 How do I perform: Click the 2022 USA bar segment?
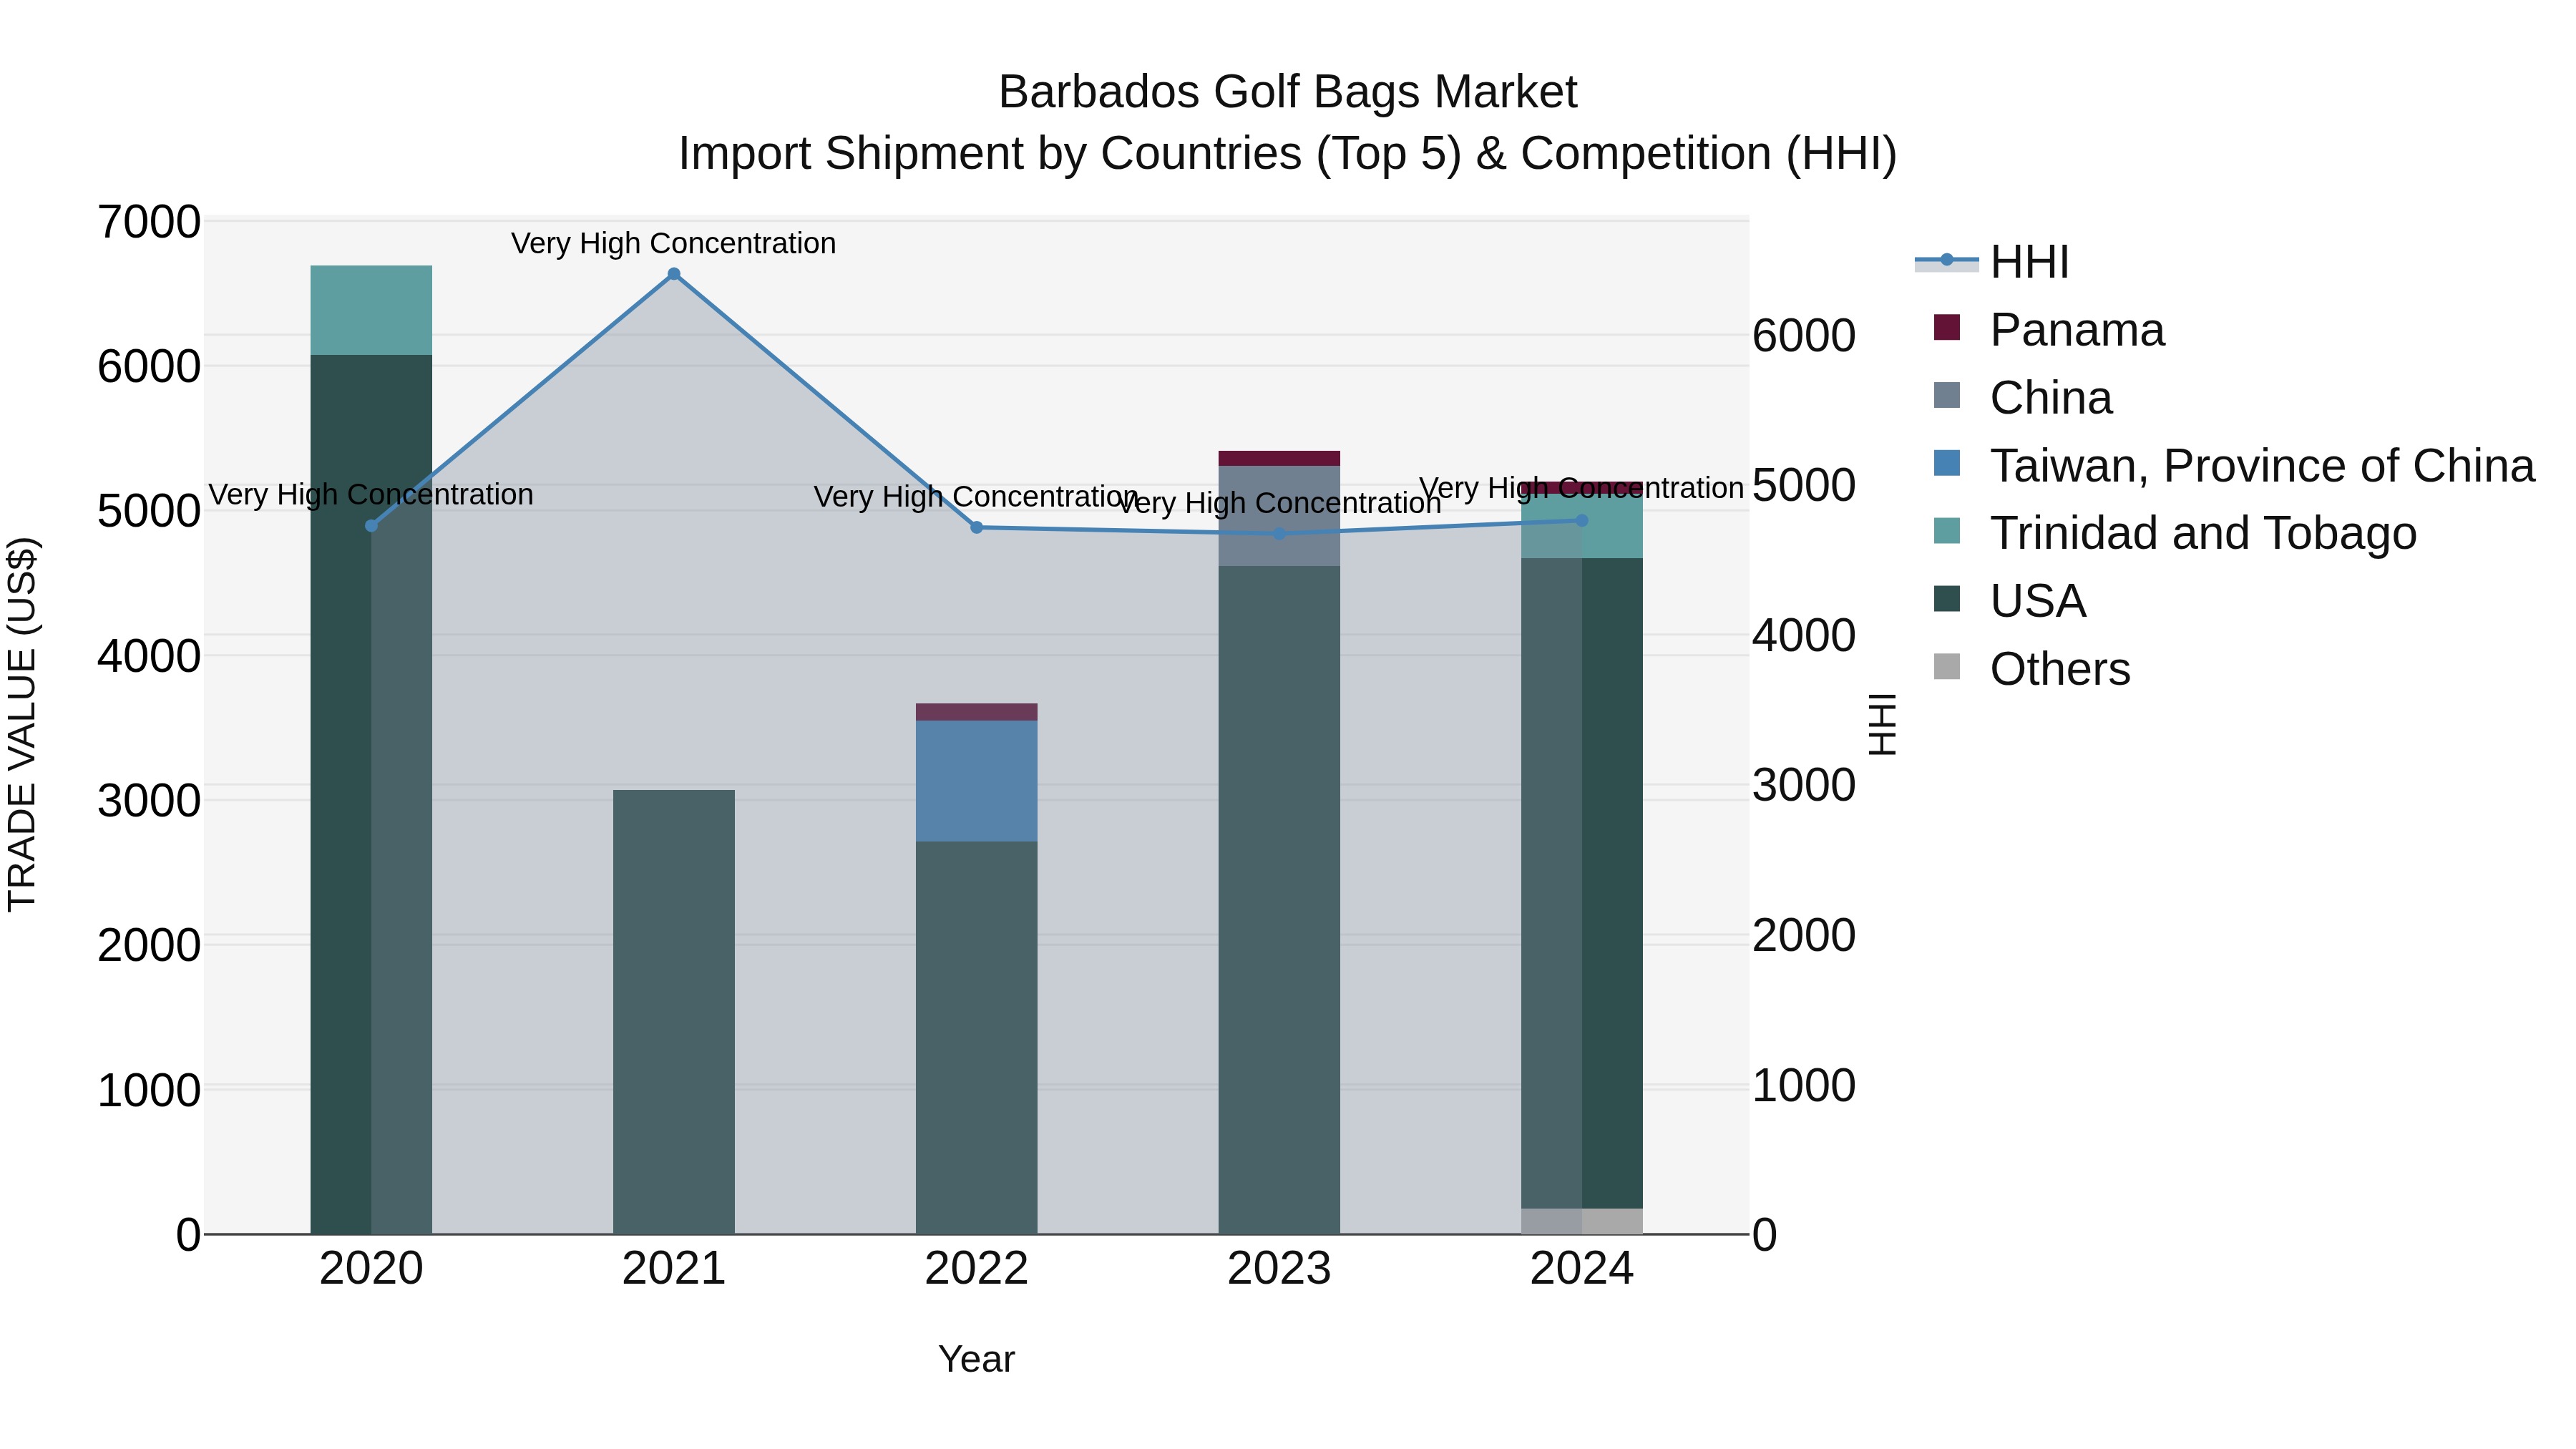pos(977,1038)
